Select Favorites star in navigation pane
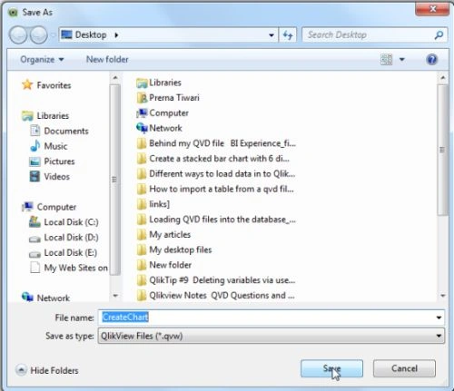Image resolution: width=454 pixels, height=391 pixels. (x=27, y=85)
